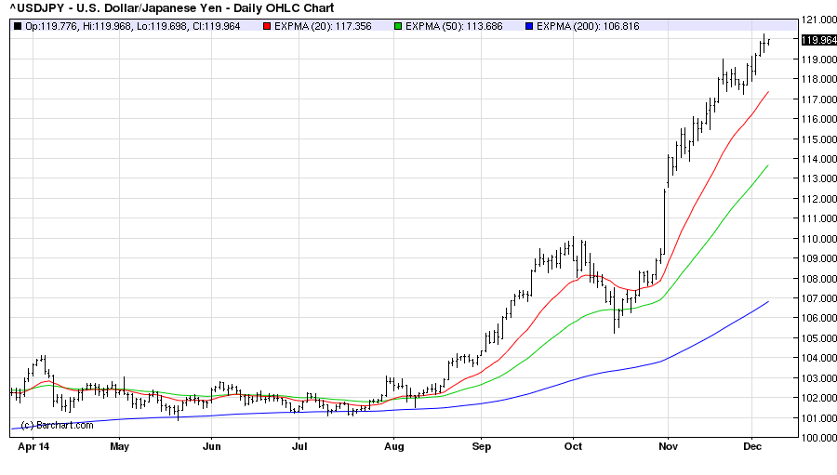Click the green EXPMA (50) legend swatch
837x475 pixels.
coord(400,26)
